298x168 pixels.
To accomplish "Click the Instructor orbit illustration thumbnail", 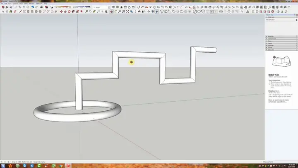I will click(282, 61).
